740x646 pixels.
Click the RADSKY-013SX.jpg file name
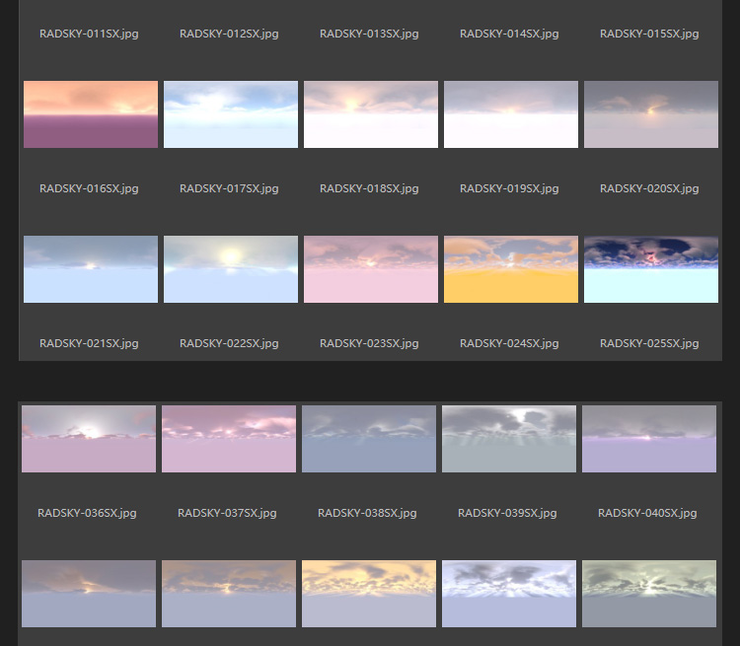pos(369,34)
